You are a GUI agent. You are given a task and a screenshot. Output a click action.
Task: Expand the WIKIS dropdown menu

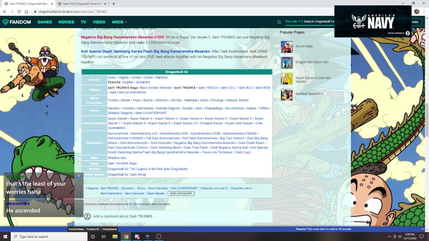coord(119,22)
